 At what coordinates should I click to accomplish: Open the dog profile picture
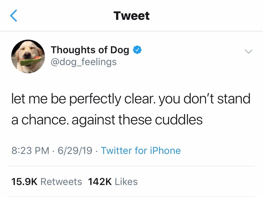coord(28,56)
